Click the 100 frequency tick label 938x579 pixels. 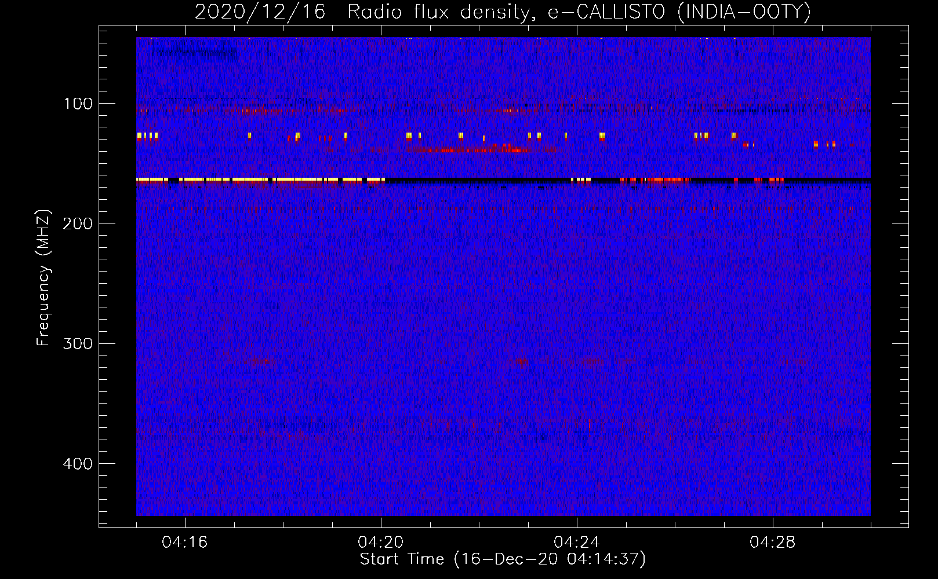(x=78, y=104)
